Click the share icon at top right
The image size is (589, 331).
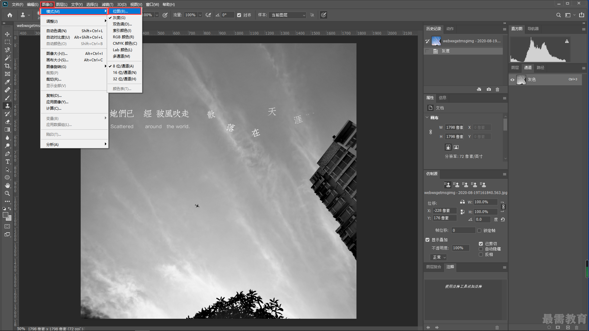[582, 15]
